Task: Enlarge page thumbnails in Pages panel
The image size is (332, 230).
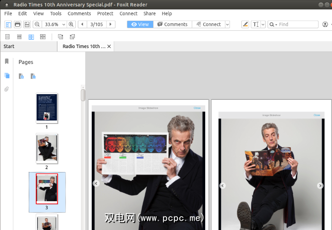Action: pos(21,76)
